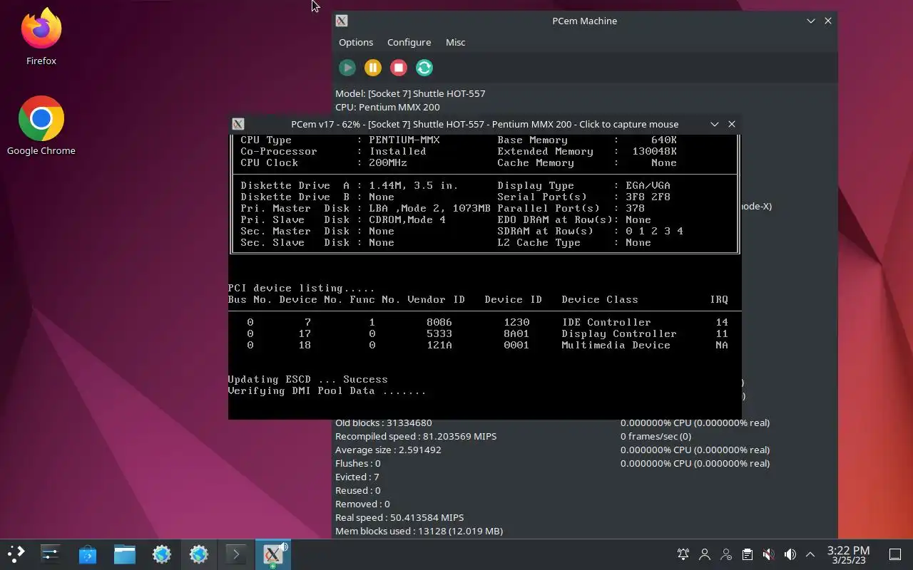Click the emulator screen to capture the mouse

(x=484, y=276)
